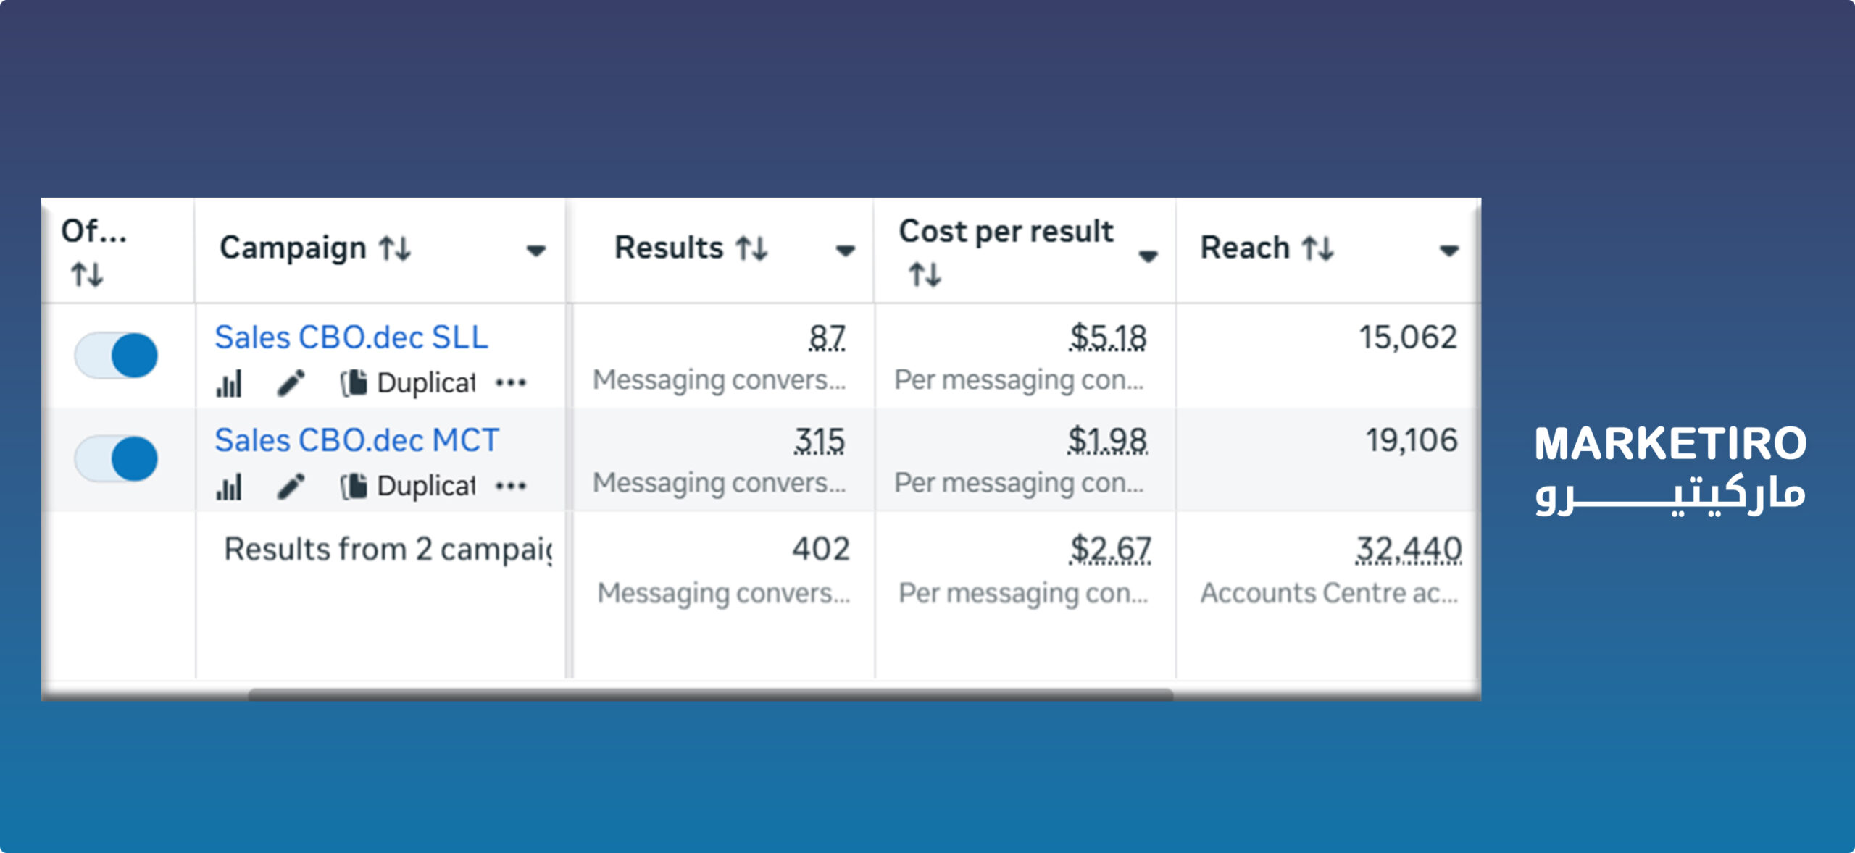Click Duplicate icon in MCT campaign row

[354, 486]
